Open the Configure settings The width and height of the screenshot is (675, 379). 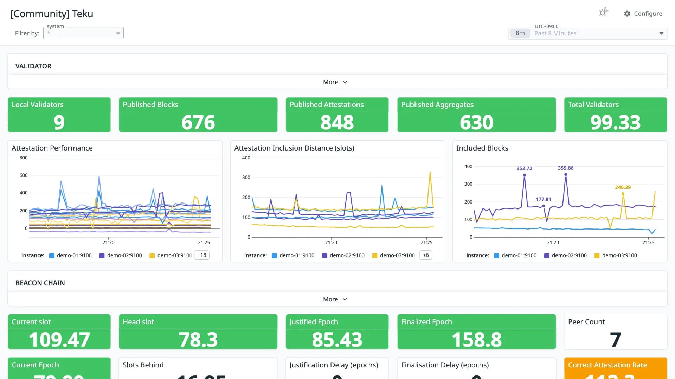(x=643, y=13)
